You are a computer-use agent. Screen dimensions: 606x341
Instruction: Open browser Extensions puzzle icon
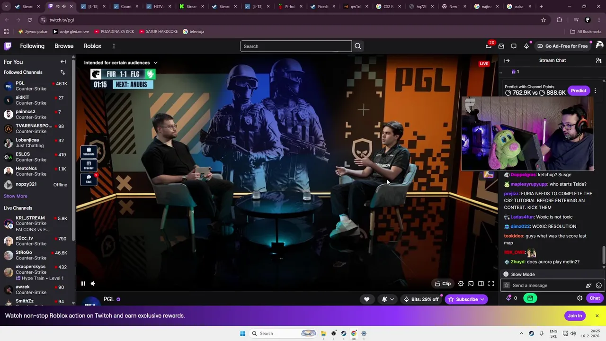560,20
